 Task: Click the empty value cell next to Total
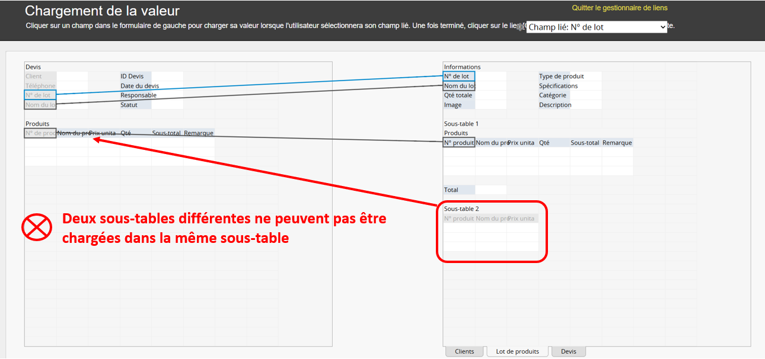pos(491,190)
